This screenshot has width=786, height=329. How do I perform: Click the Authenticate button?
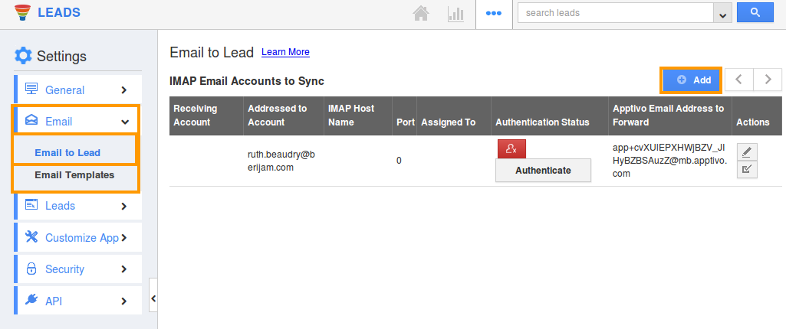543,171
